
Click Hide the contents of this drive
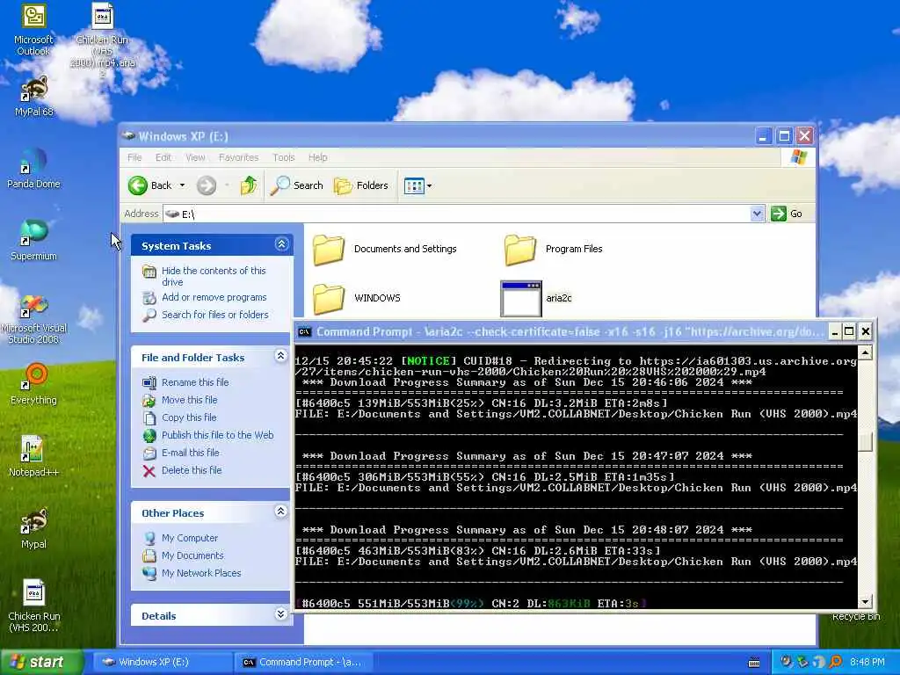point(214,276)
